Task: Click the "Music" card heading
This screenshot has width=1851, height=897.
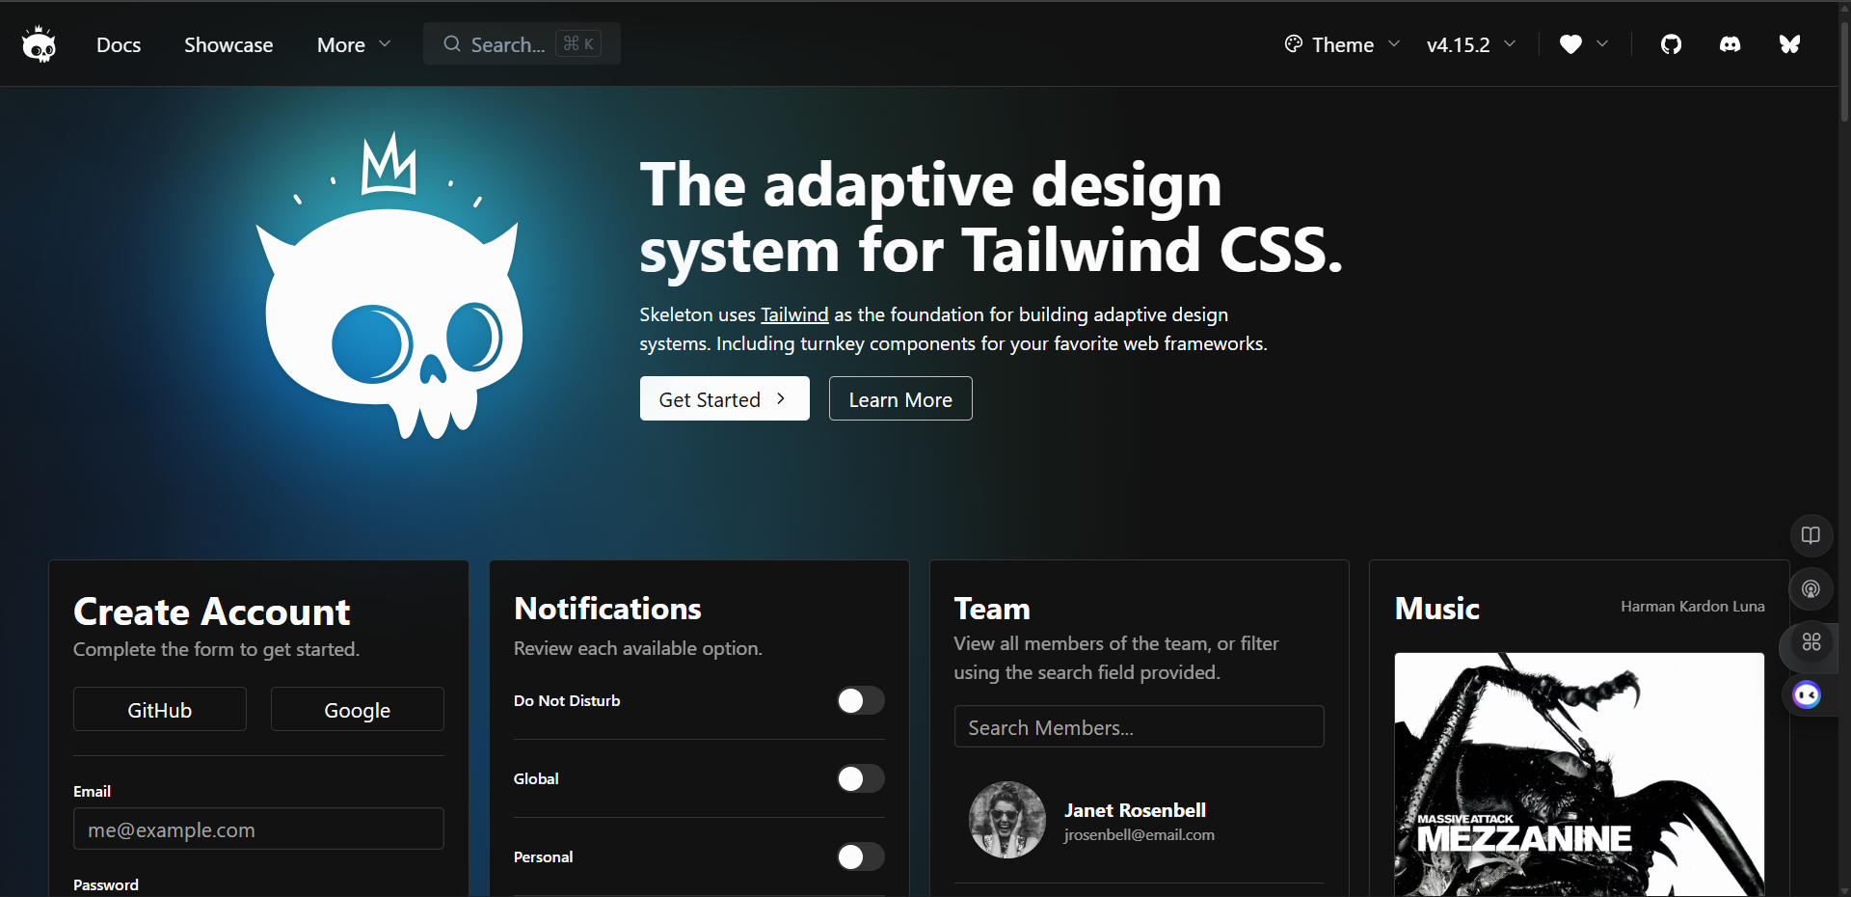Action: click(x=1436, y=609)
